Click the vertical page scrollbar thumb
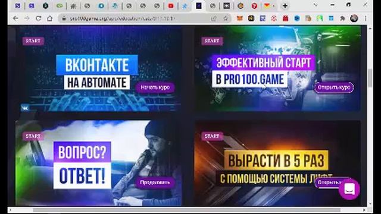This screenshot has height=214, width=381. point(370,78)
